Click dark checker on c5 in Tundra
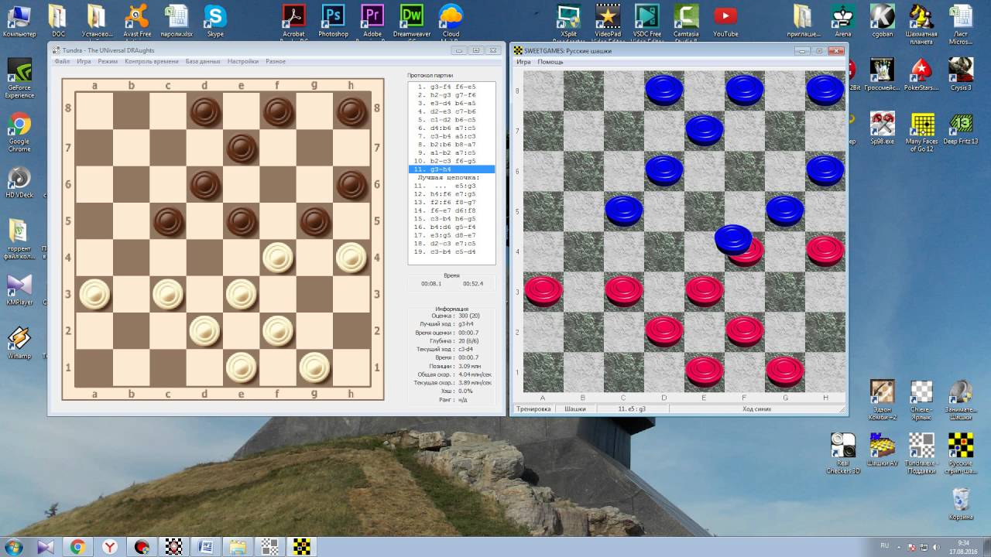 coord(168,222)
